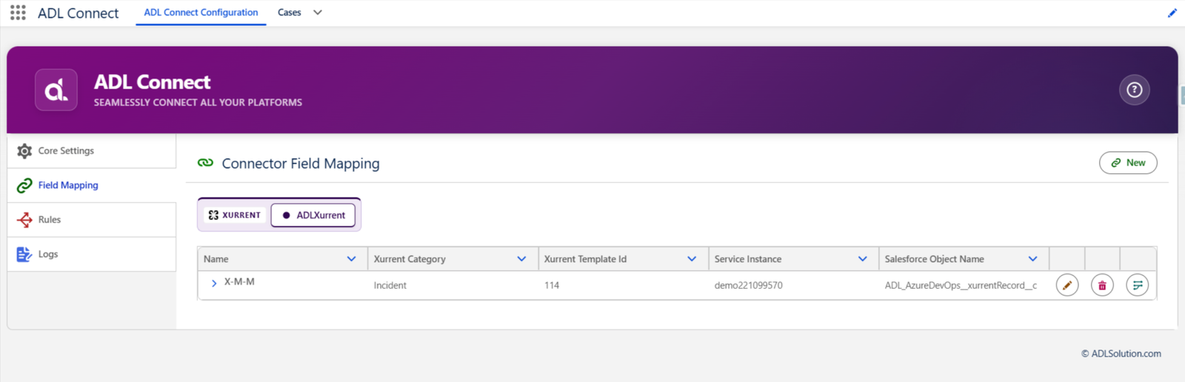The image size is (1185, 382).
Task: Open the help question mark icon
Action: [1134, 90]
